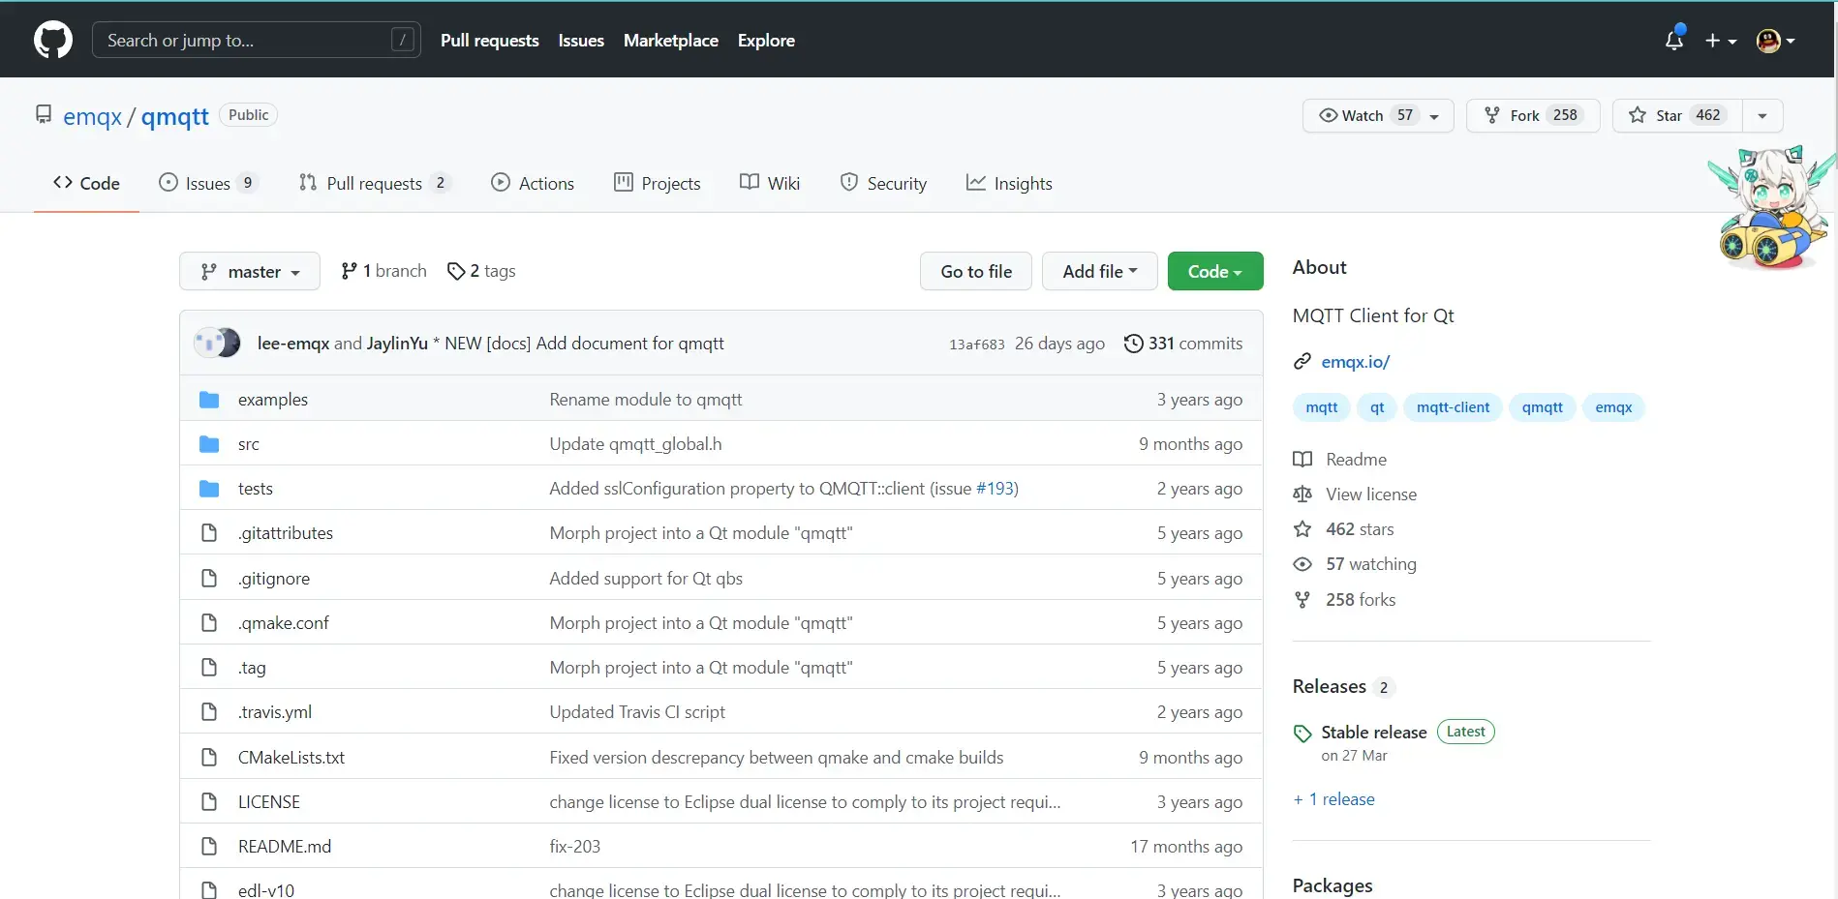Click the Go to file button
The height and width of the screenshot is (899, 1838).
click(x=976, y=271)
